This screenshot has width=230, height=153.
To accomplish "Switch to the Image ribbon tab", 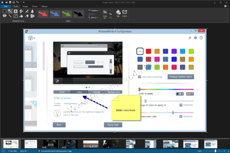I will click(25, 7).
